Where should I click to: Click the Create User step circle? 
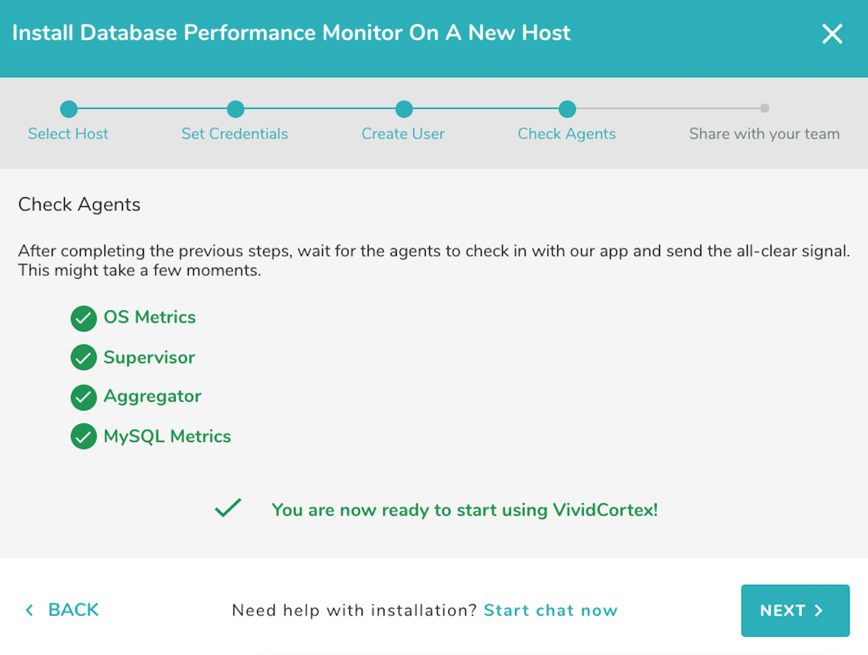(x=404, y=109)
